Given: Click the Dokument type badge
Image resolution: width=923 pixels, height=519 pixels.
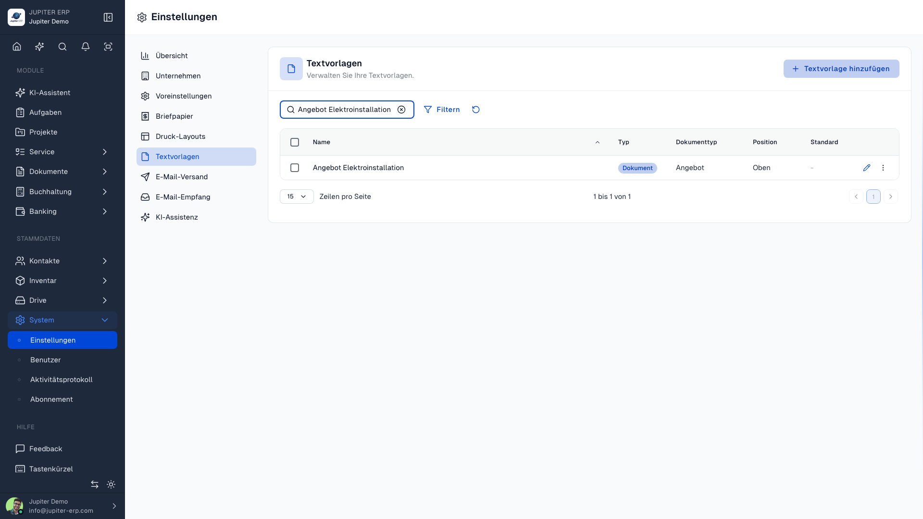Looking at the screenshot, I should [x=637, y=168].
